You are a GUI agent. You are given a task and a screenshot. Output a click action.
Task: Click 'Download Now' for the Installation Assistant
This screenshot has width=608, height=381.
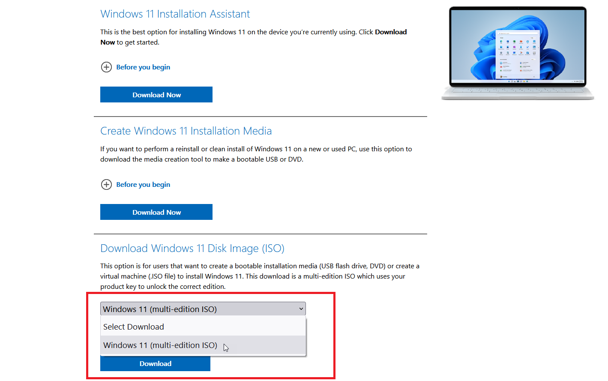point(156,94)
